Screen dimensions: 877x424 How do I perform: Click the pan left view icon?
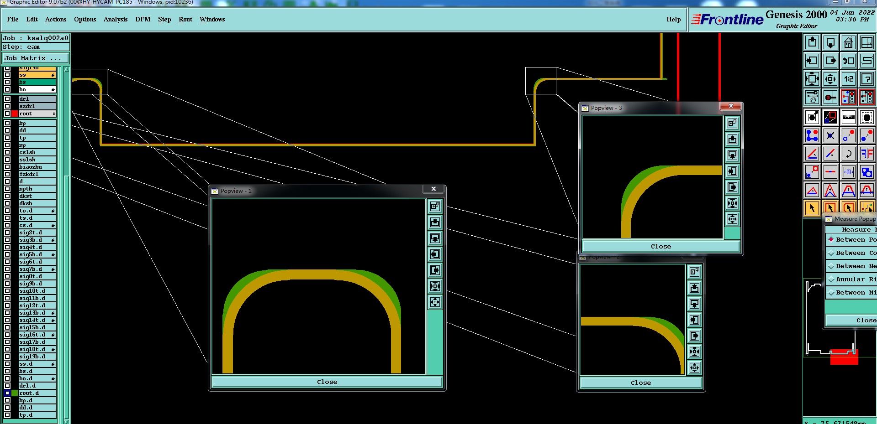click(812, 61)
